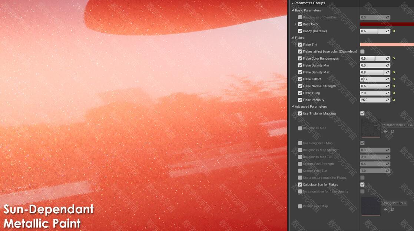This screenshot has width=414, height=231.
Task: Collapse Advanced Parameters section
Action: coord(292,107)
